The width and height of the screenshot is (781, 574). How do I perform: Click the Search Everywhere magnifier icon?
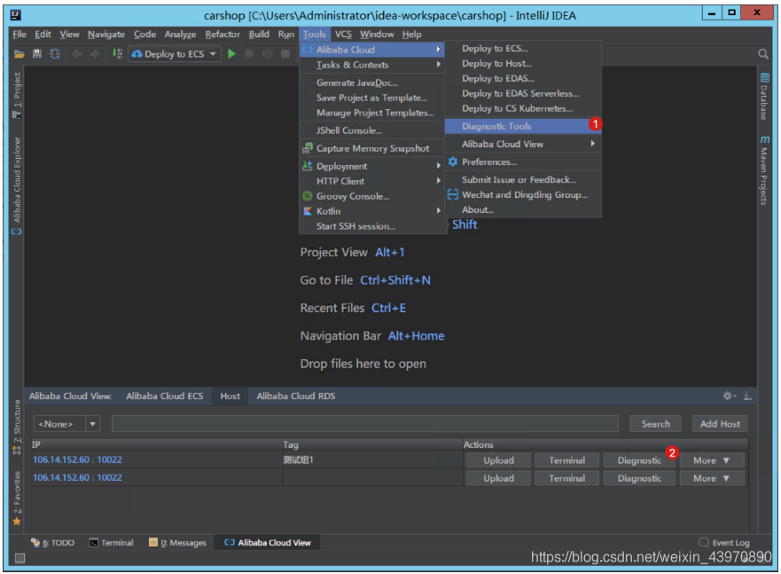coord(763,54)
